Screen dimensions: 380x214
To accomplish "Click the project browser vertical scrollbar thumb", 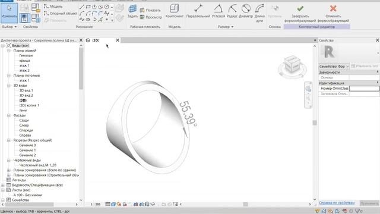I will tap(81, 68).
